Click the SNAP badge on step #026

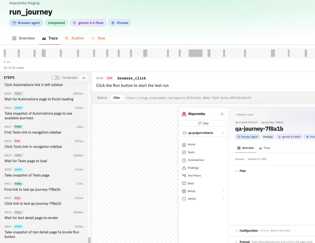pyautogui.click(x=18, y=108)
